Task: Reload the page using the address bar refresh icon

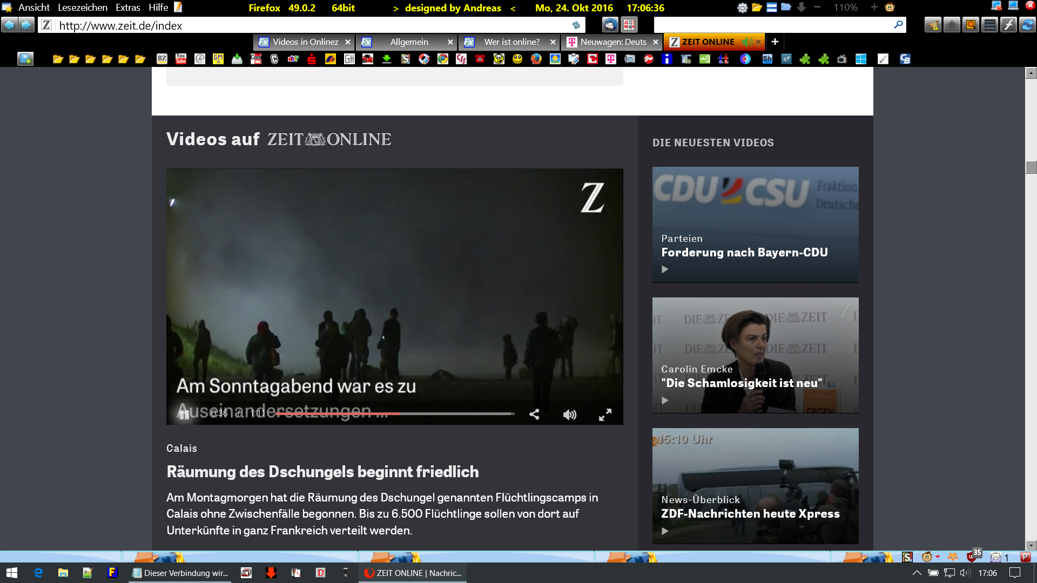Action: [576, 25]
